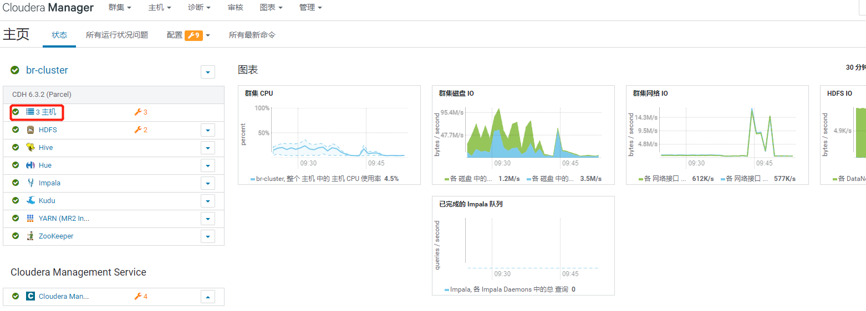This screenshot has height=311, width=866.
Task: Click the hosts list icon
Action: point(30,112)
